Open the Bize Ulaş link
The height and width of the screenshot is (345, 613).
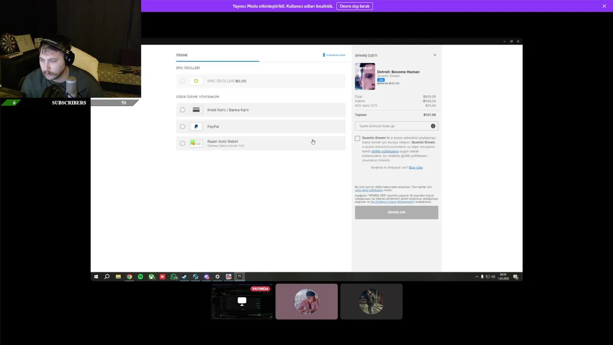click(x=416, y=168)
